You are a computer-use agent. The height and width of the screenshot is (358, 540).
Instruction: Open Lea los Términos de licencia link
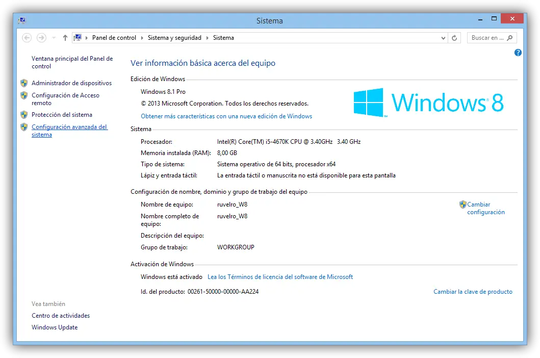click(280, 277)
